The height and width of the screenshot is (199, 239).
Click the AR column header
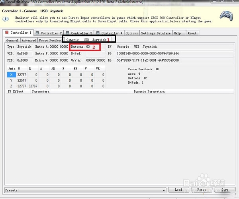coord(55,69)
